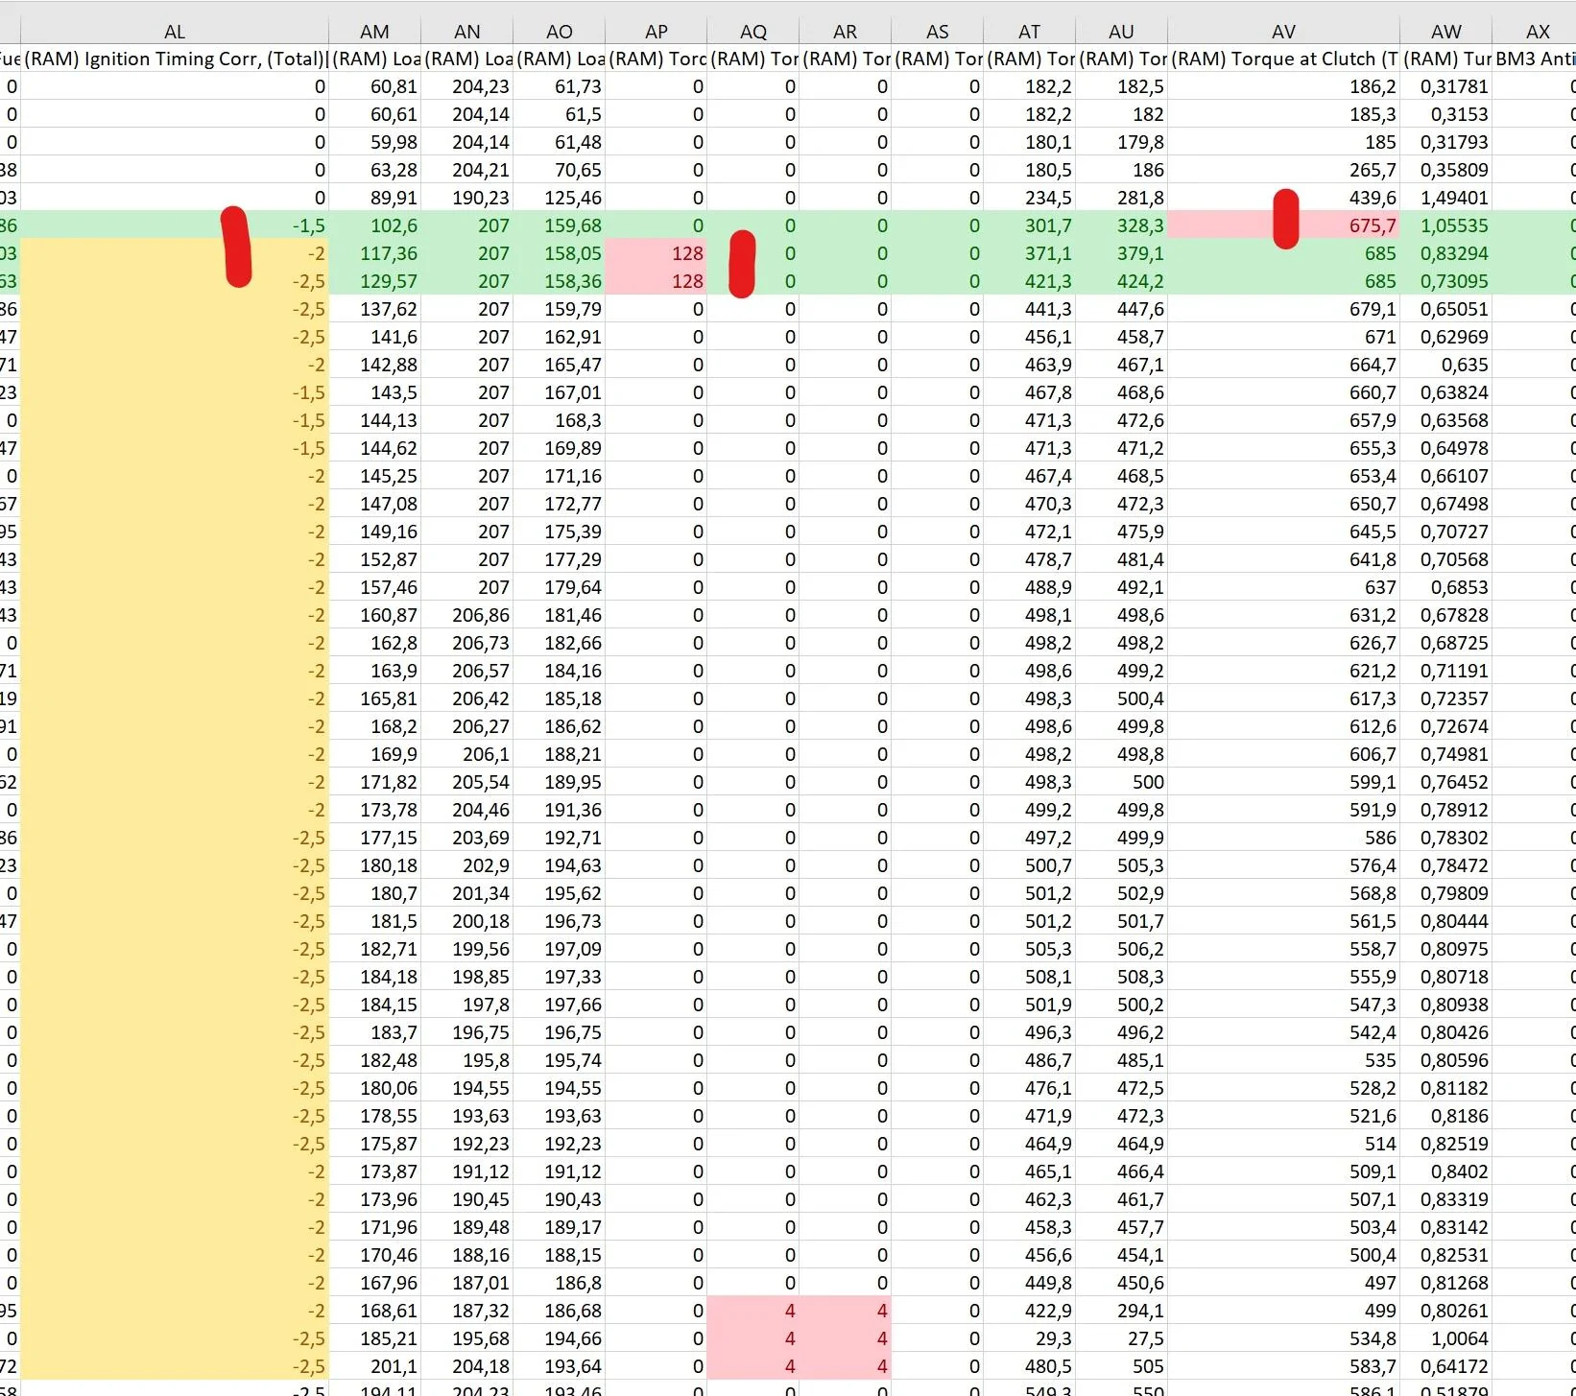Select the -1,5 cell in the green row
1576x1396 pixels.
click(175, 225)
